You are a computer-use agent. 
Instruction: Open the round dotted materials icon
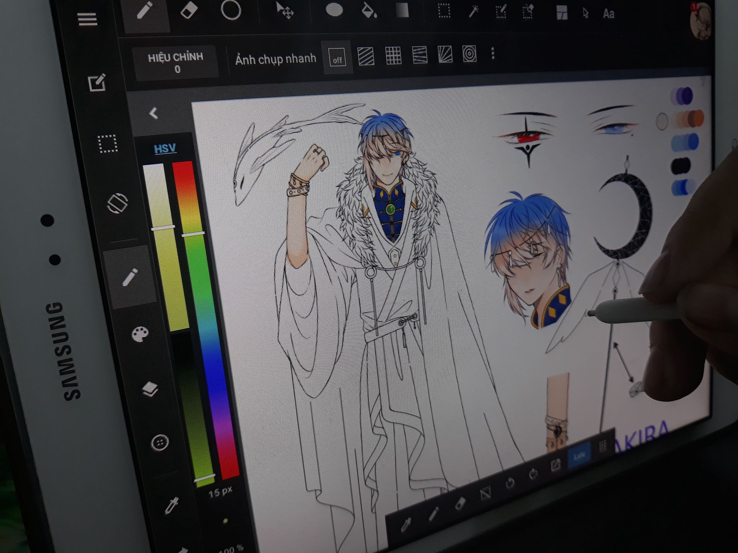(x=160, y=443)
